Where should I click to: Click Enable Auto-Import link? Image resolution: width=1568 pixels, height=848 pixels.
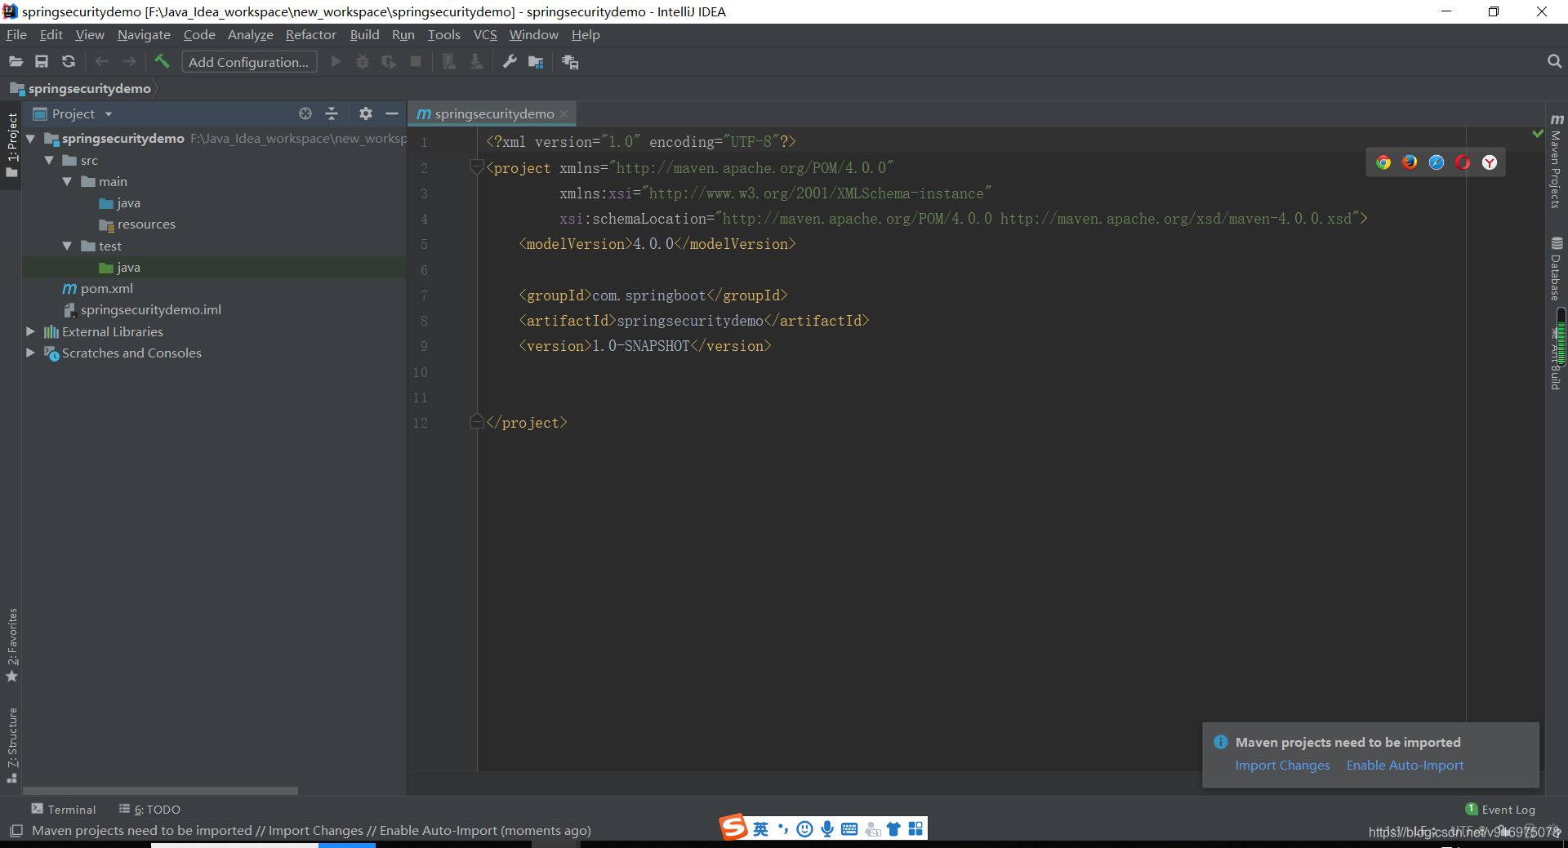click(x=1405, y=766)
